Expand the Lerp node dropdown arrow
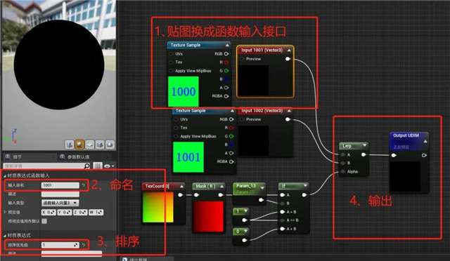 point(364,145)
